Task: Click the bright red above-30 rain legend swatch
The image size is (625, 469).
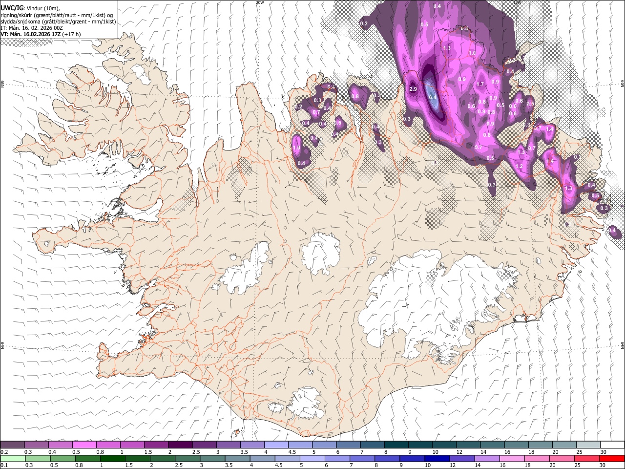Action: tap(611, 458)
